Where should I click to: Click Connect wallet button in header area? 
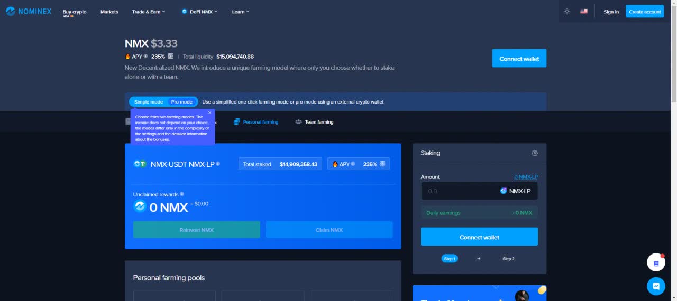point(519,58)
